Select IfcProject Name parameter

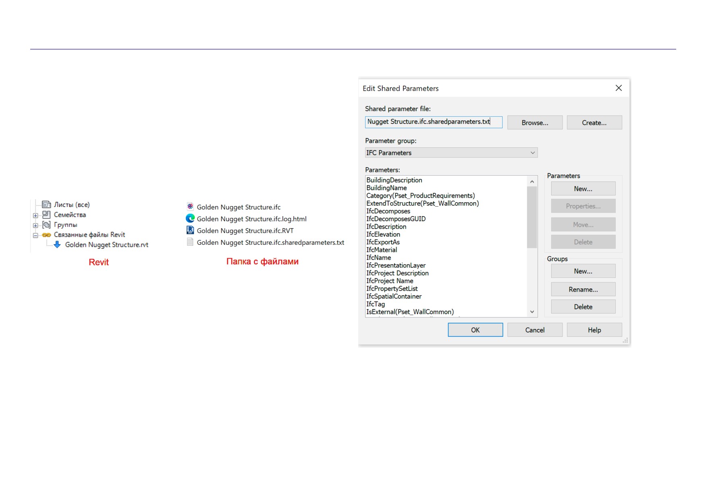390,281
